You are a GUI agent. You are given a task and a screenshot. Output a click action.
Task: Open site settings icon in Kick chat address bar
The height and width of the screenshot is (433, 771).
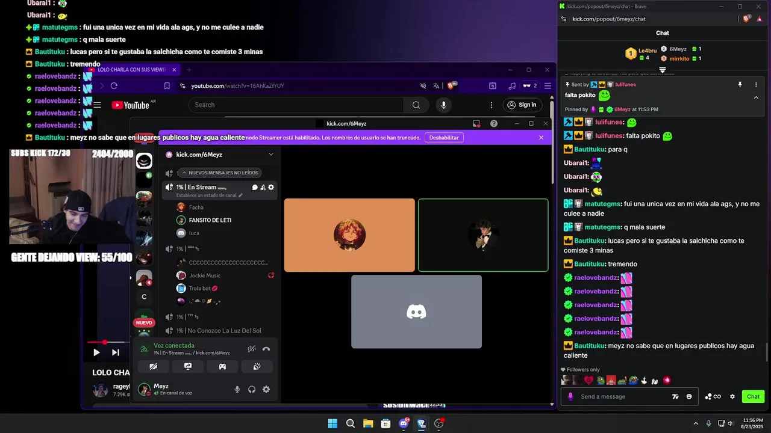click(x=564, y=19)
